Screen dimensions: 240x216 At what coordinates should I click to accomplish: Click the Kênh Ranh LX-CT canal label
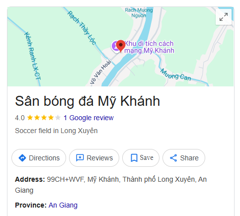(32, 56)
